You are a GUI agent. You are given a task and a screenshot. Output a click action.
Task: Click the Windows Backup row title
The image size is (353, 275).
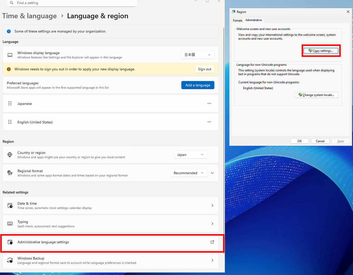[31, 258]
